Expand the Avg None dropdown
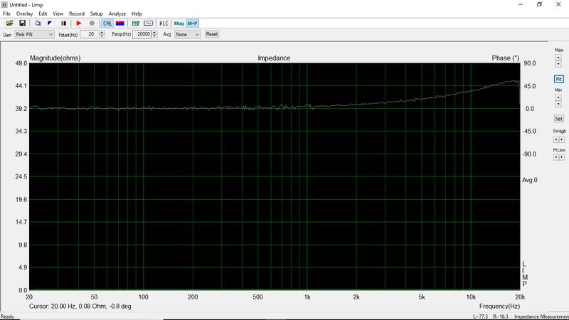569x320 pixels. pyautogui.click(x=187, y=34)
